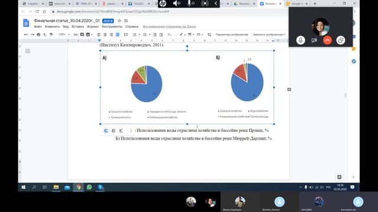Click the Google Docs home logo
Image resolution: width=378 pixels, height=212 pixels.
pos(26,23)
